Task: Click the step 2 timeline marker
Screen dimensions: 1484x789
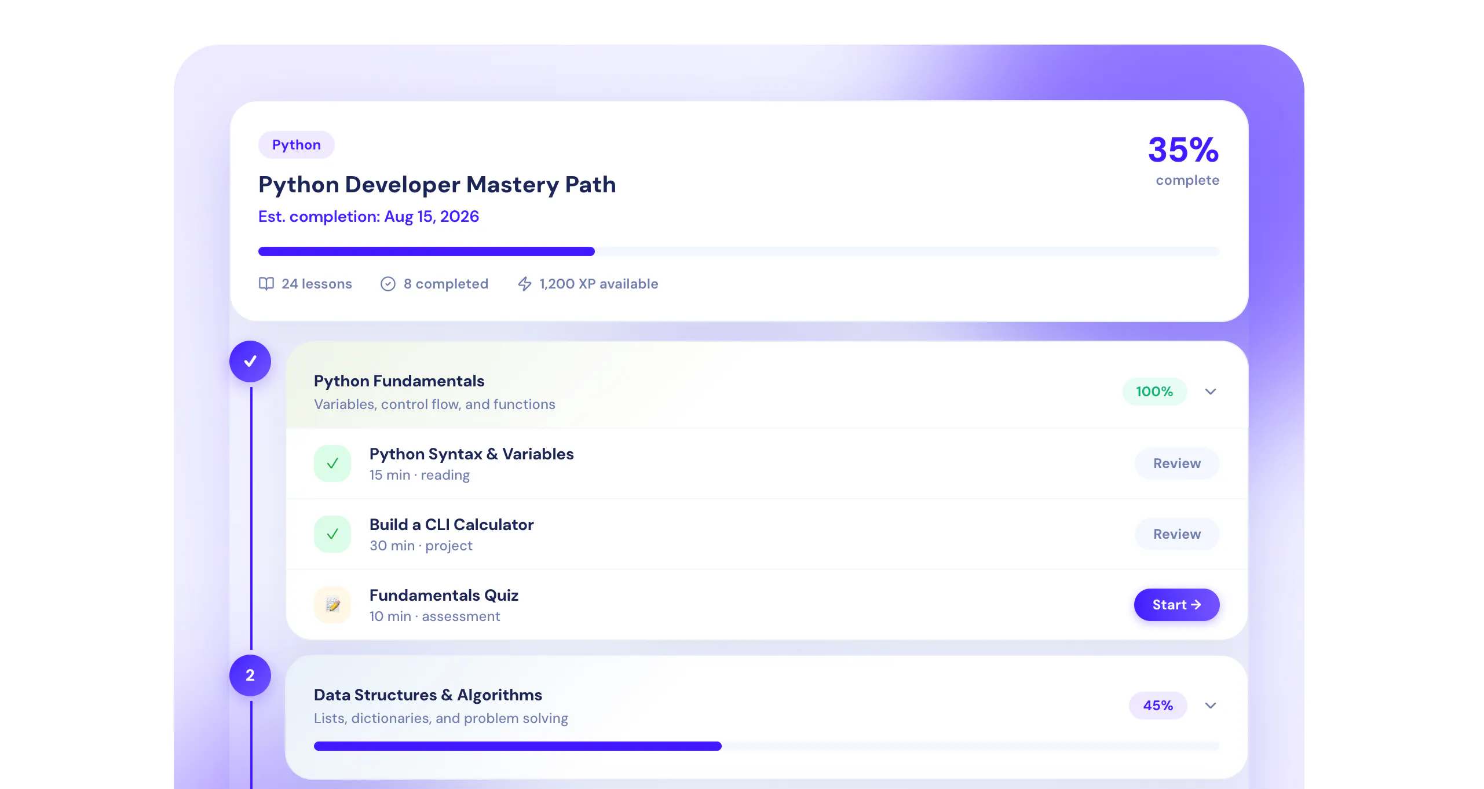Action: pos(250,675)
